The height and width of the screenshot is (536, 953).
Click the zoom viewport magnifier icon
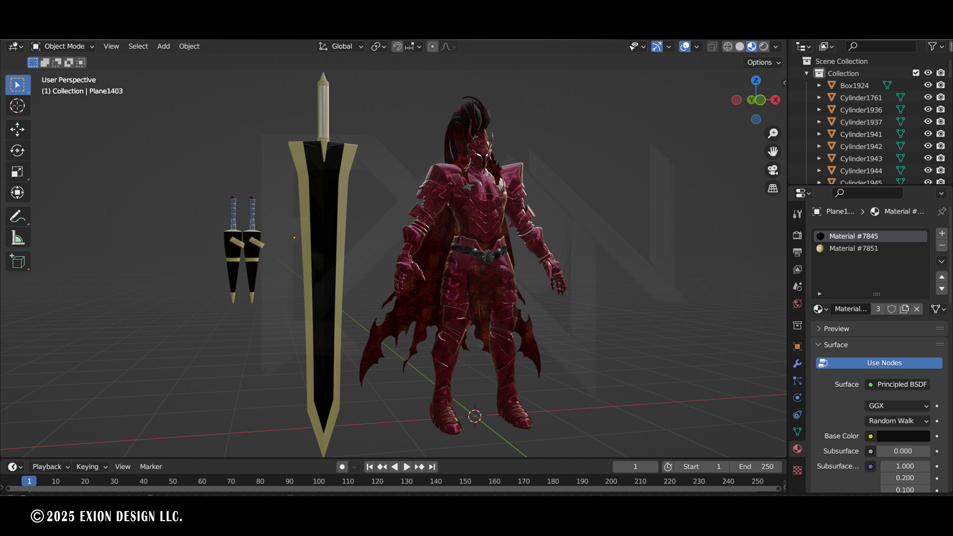point(773,133)
